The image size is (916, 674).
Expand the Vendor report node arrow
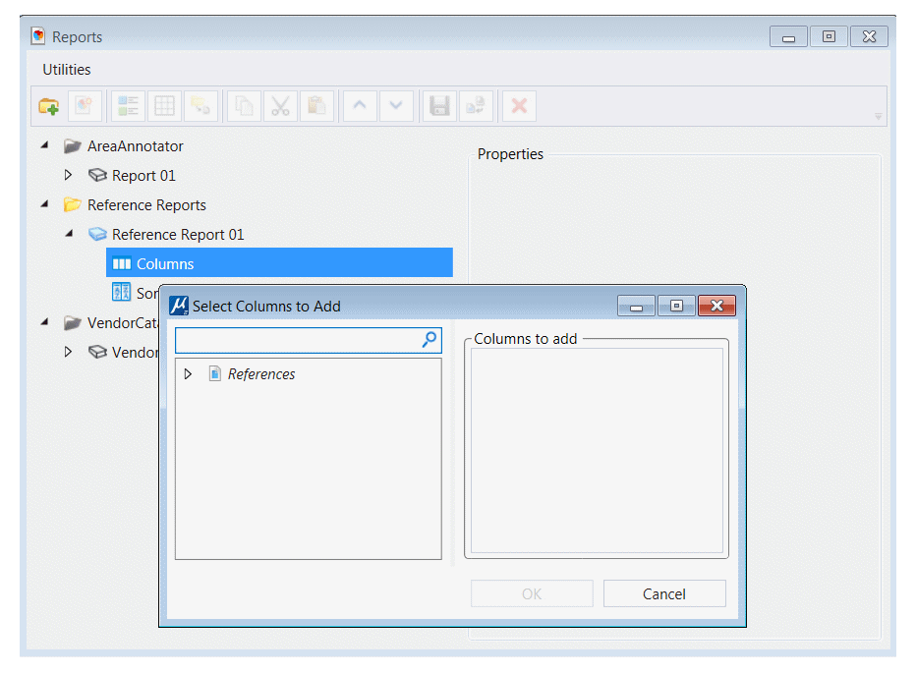69,352
